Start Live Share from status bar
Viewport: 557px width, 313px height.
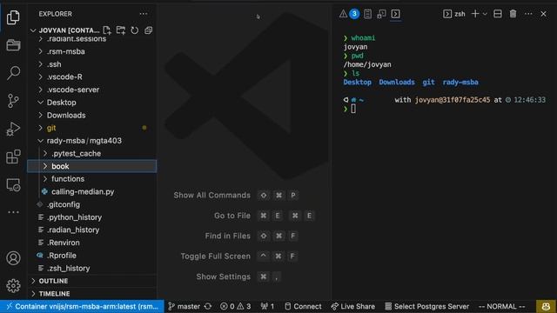[x=352, y=306]
